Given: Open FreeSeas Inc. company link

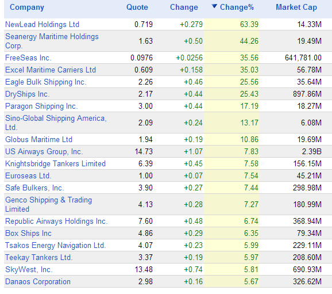Looking at the screenshot, I should coord(28,58).
